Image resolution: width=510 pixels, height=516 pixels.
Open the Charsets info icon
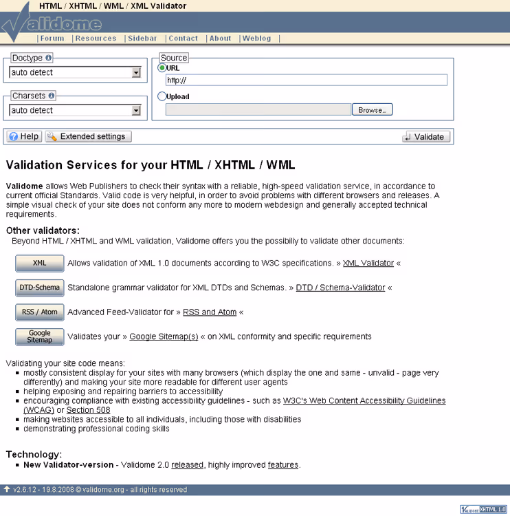tap(52, 96)
